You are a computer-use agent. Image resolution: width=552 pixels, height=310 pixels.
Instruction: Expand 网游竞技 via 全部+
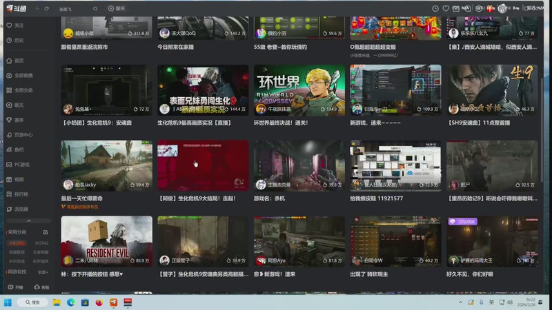pyautogui.click(x=43, y=272)
